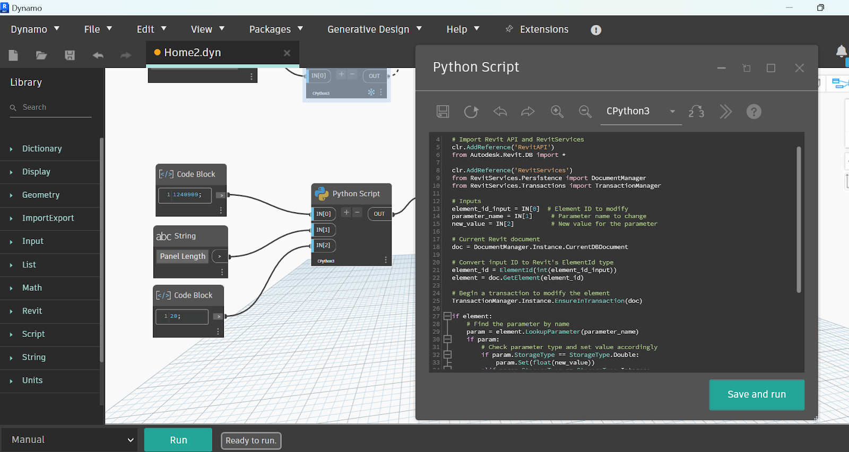Redo with the main toolbar arrow
The image size is (849, 452).
click(x=125, y=55)
